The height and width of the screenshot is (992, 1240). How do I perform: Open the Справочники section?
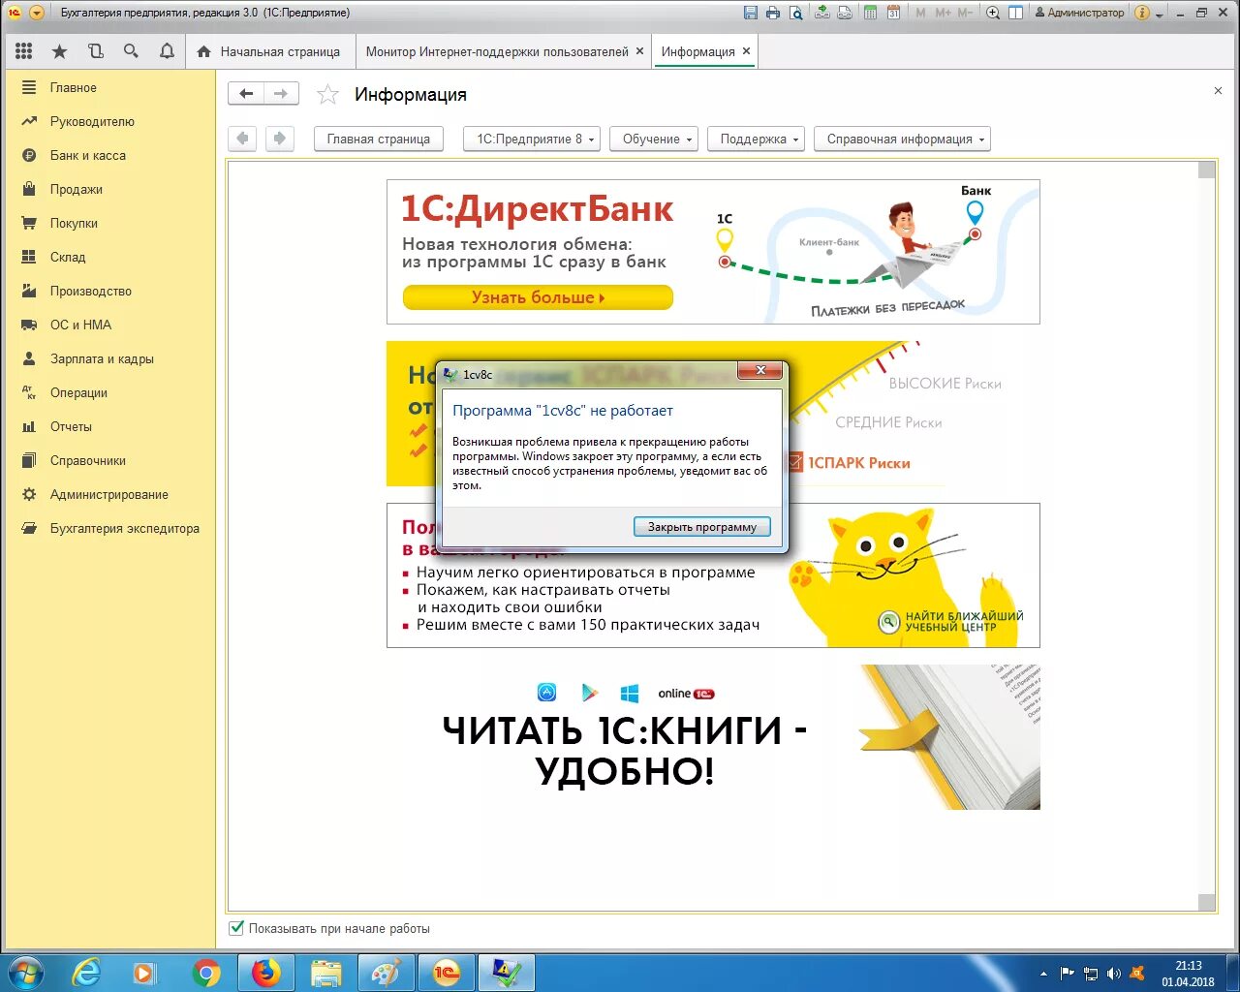(88, 460)
